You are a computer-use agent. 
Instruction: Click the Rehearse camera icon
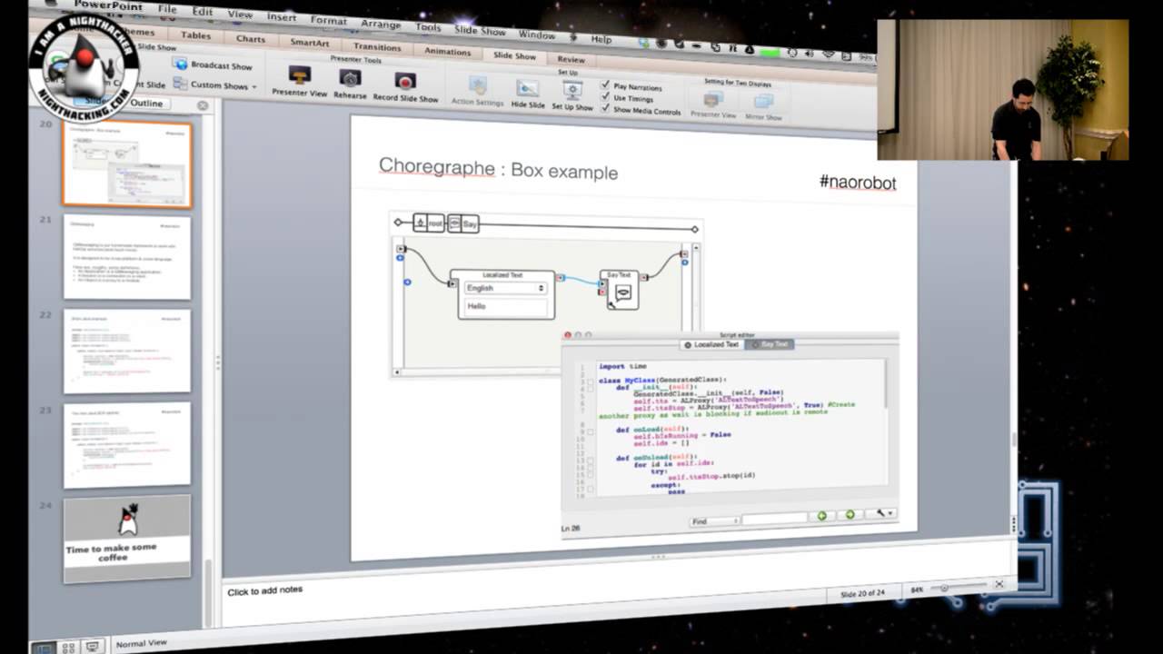350,78
